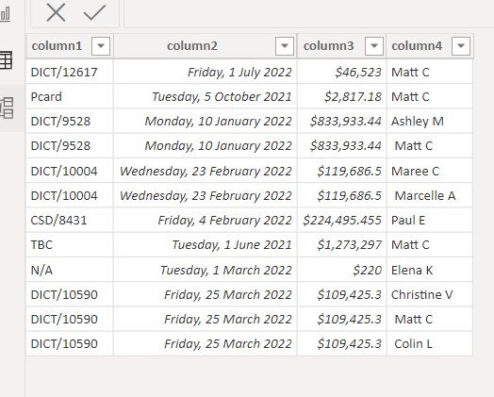This screenshot has width=494, height=397.
Task: Open column1 filter dropdown
Action: pos(101,46)
